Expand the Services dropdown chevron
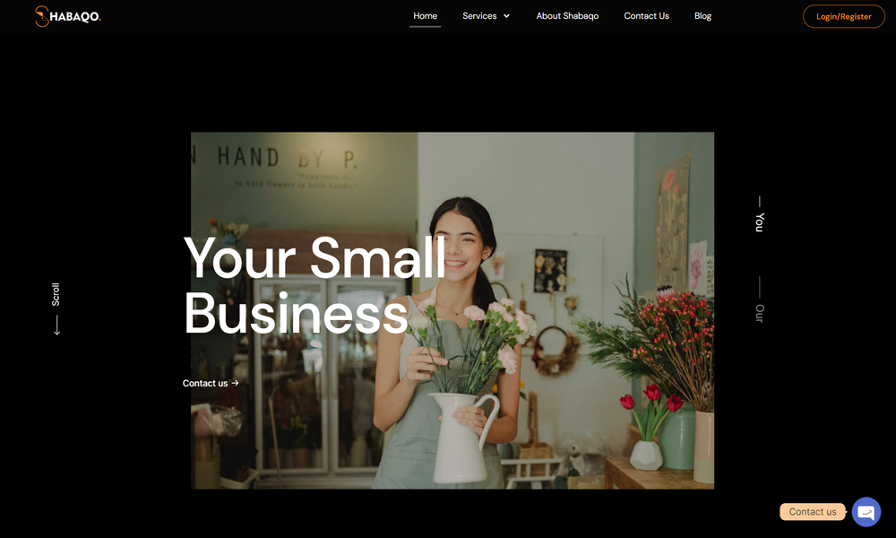Screen dimensions: 896x538 click(506, 16)
